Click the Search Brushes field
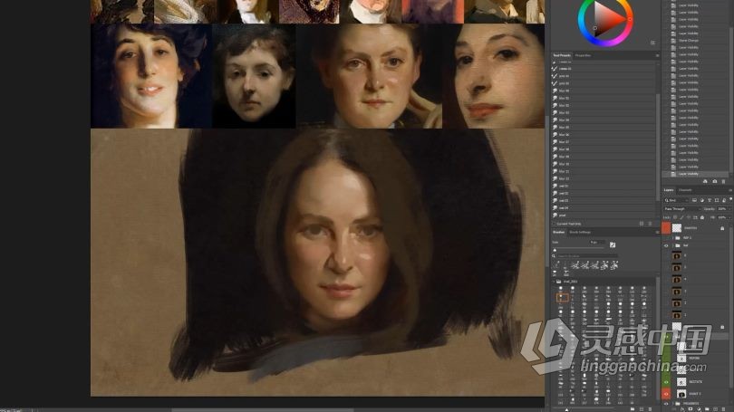 pos(587,256)
